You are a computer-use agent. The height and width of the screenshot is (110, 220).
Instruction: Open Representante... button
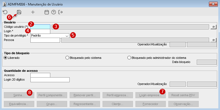point(85,104)
